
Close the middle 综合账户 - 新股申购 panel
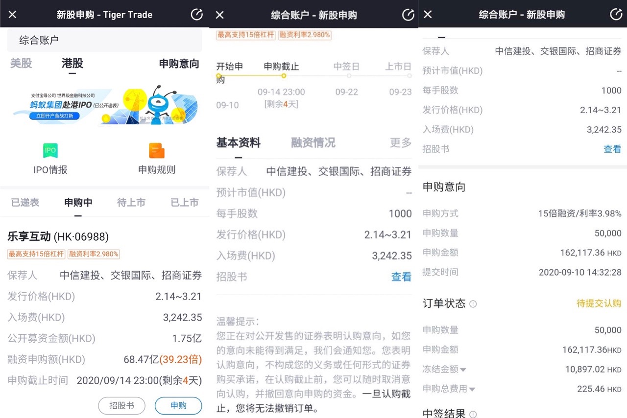click(x=220, y=15)
